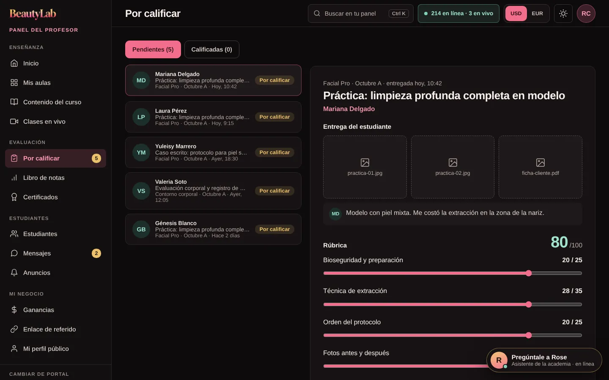Viewport: 609px width, 380px height.
Task: Go to Libro de notas page
Action: (55, 178)
